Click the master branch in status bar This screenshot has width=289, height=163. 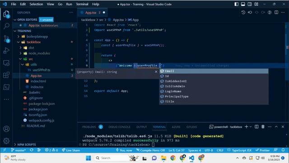tap(18, 150)
